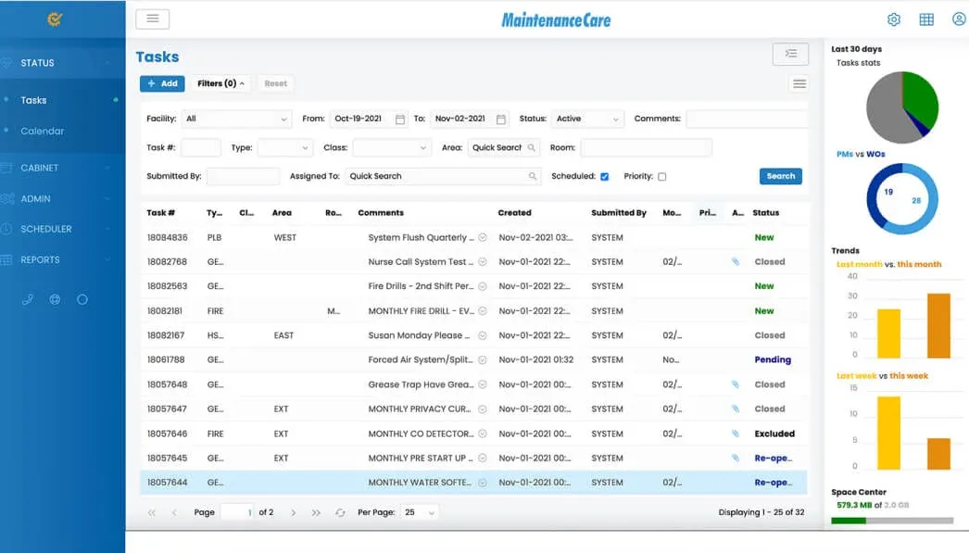
Task: Click the Task # input field
Action: [x=201, y=147]
